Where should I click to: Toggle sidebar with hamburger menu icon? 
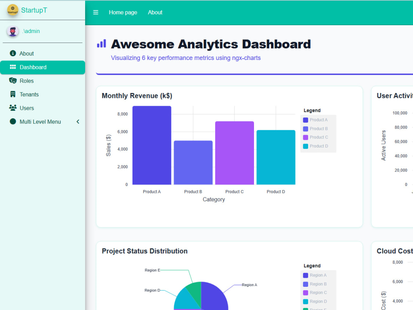pyautogui.click(x=96, y=12)
